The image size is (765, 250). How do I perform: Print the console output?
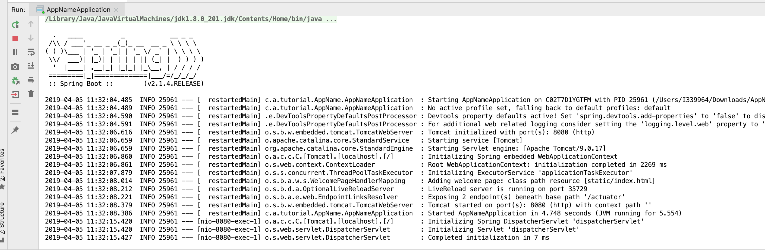pos(31,80)
